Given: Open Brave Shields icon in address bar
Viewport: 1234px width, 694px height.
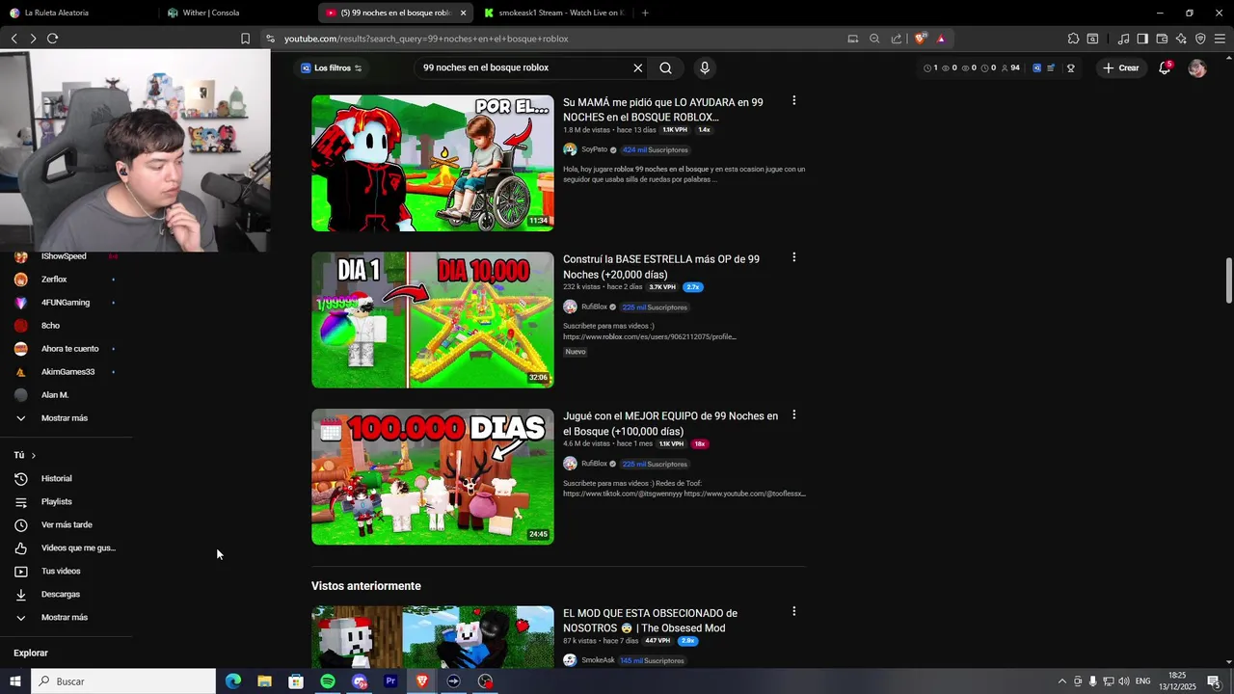Looking at the screenshot, I should 921,39.
